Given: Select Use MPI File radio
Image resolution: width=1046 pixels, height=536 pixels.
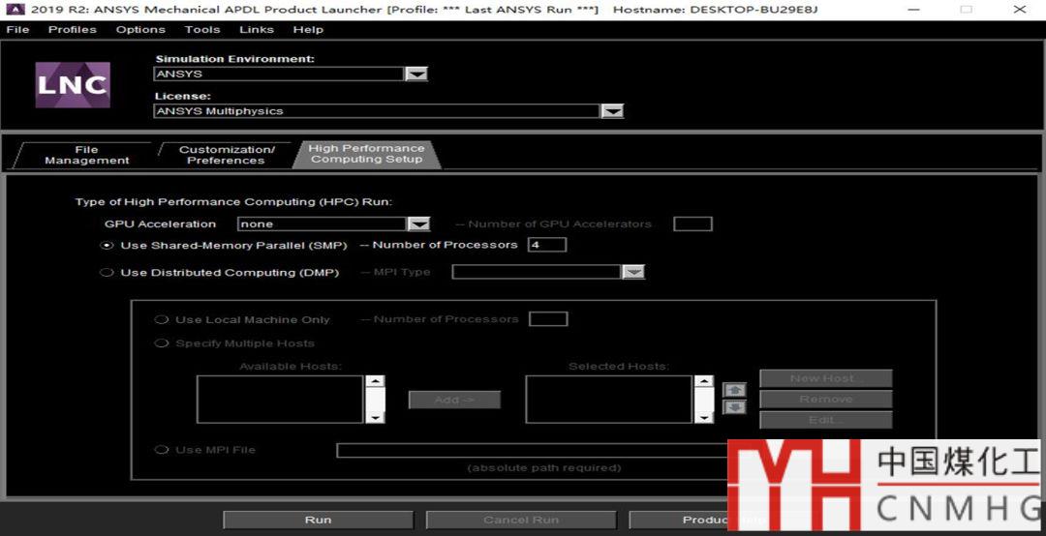Looking at the screenshot, I should click(161, 450).
